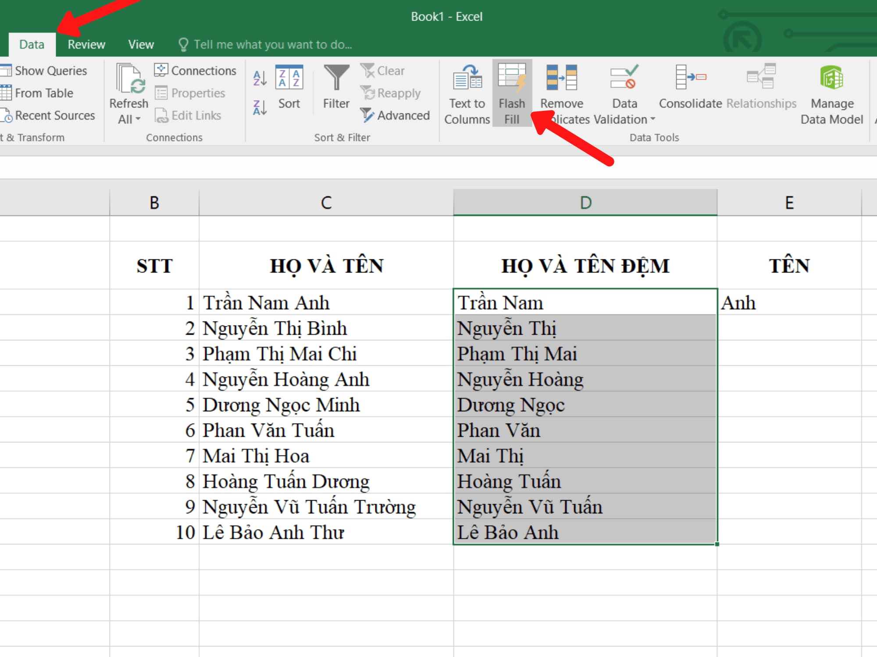Select the Phạm Thị Mai cell

585,353
